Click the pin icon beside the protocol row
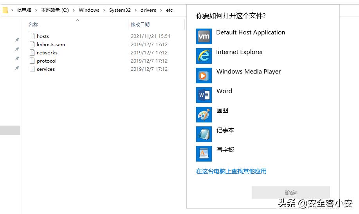The height and width of the screenshot is (214, 359). (17, 68)
